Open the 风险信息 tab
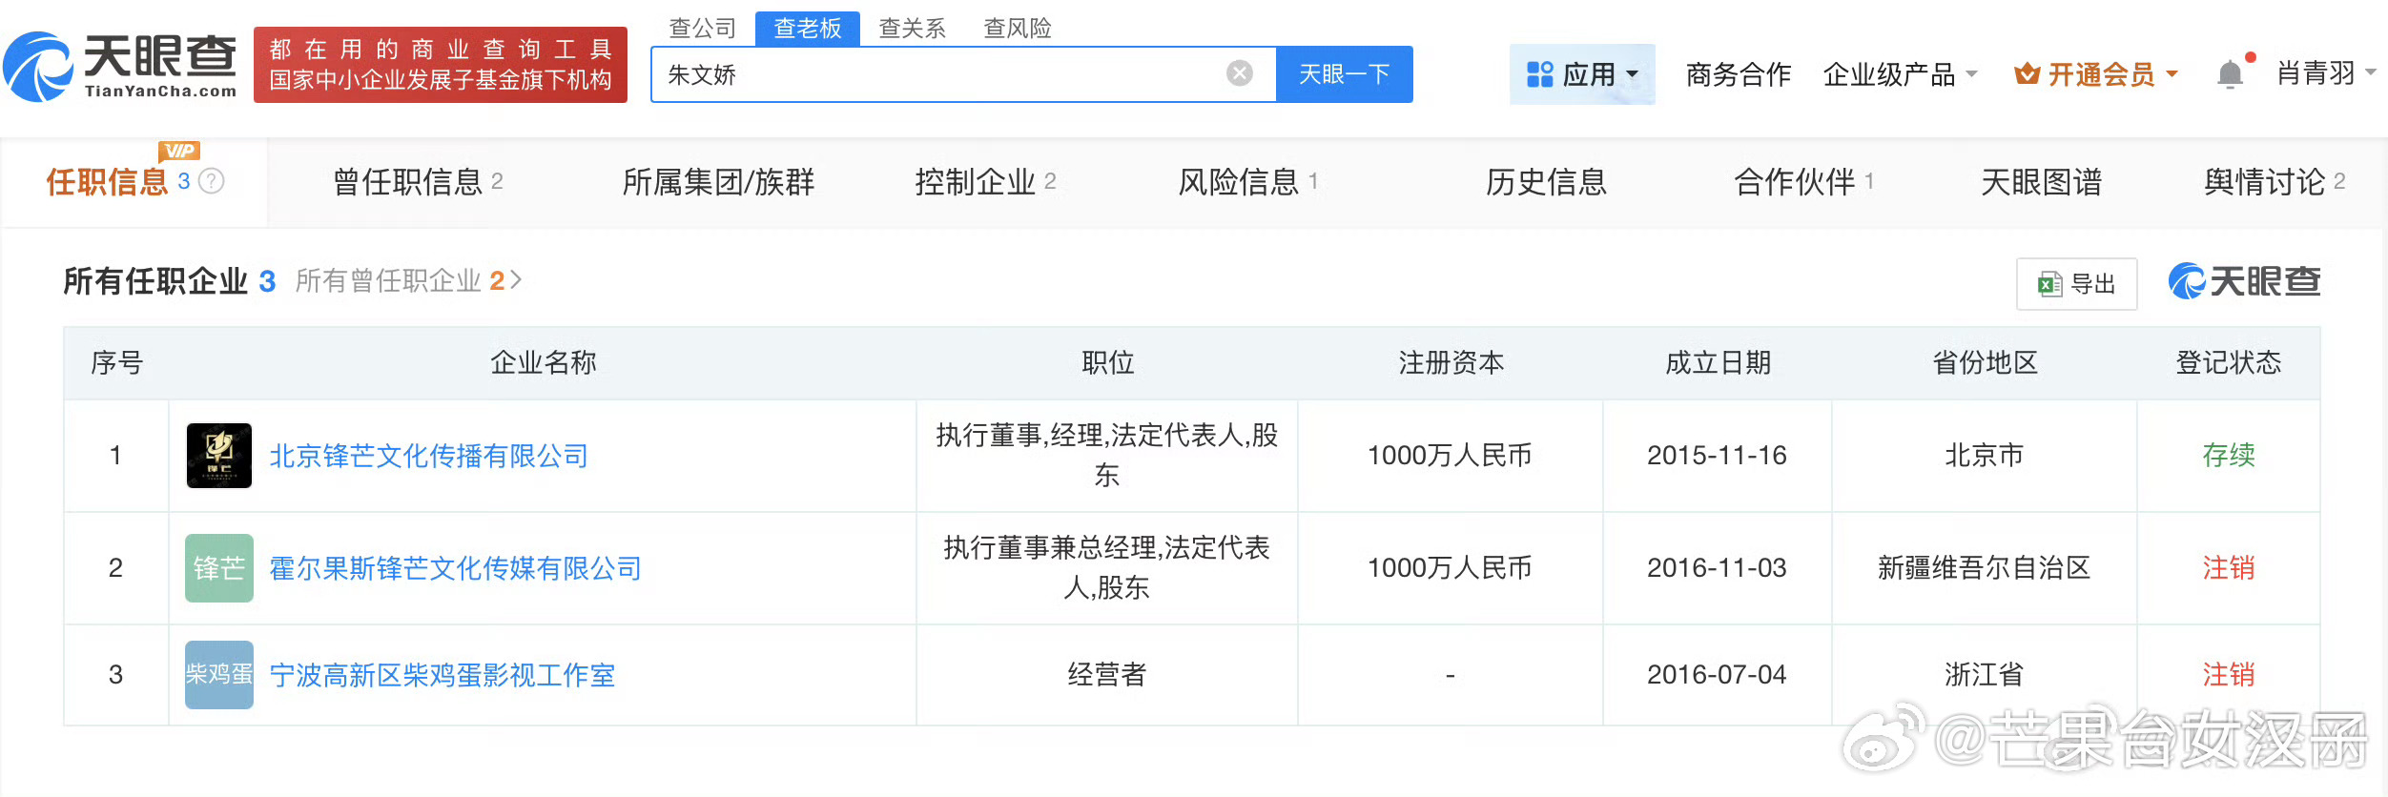Image resolution: width=2388 pixels, height=797 pixels. tap(1247, 182)
